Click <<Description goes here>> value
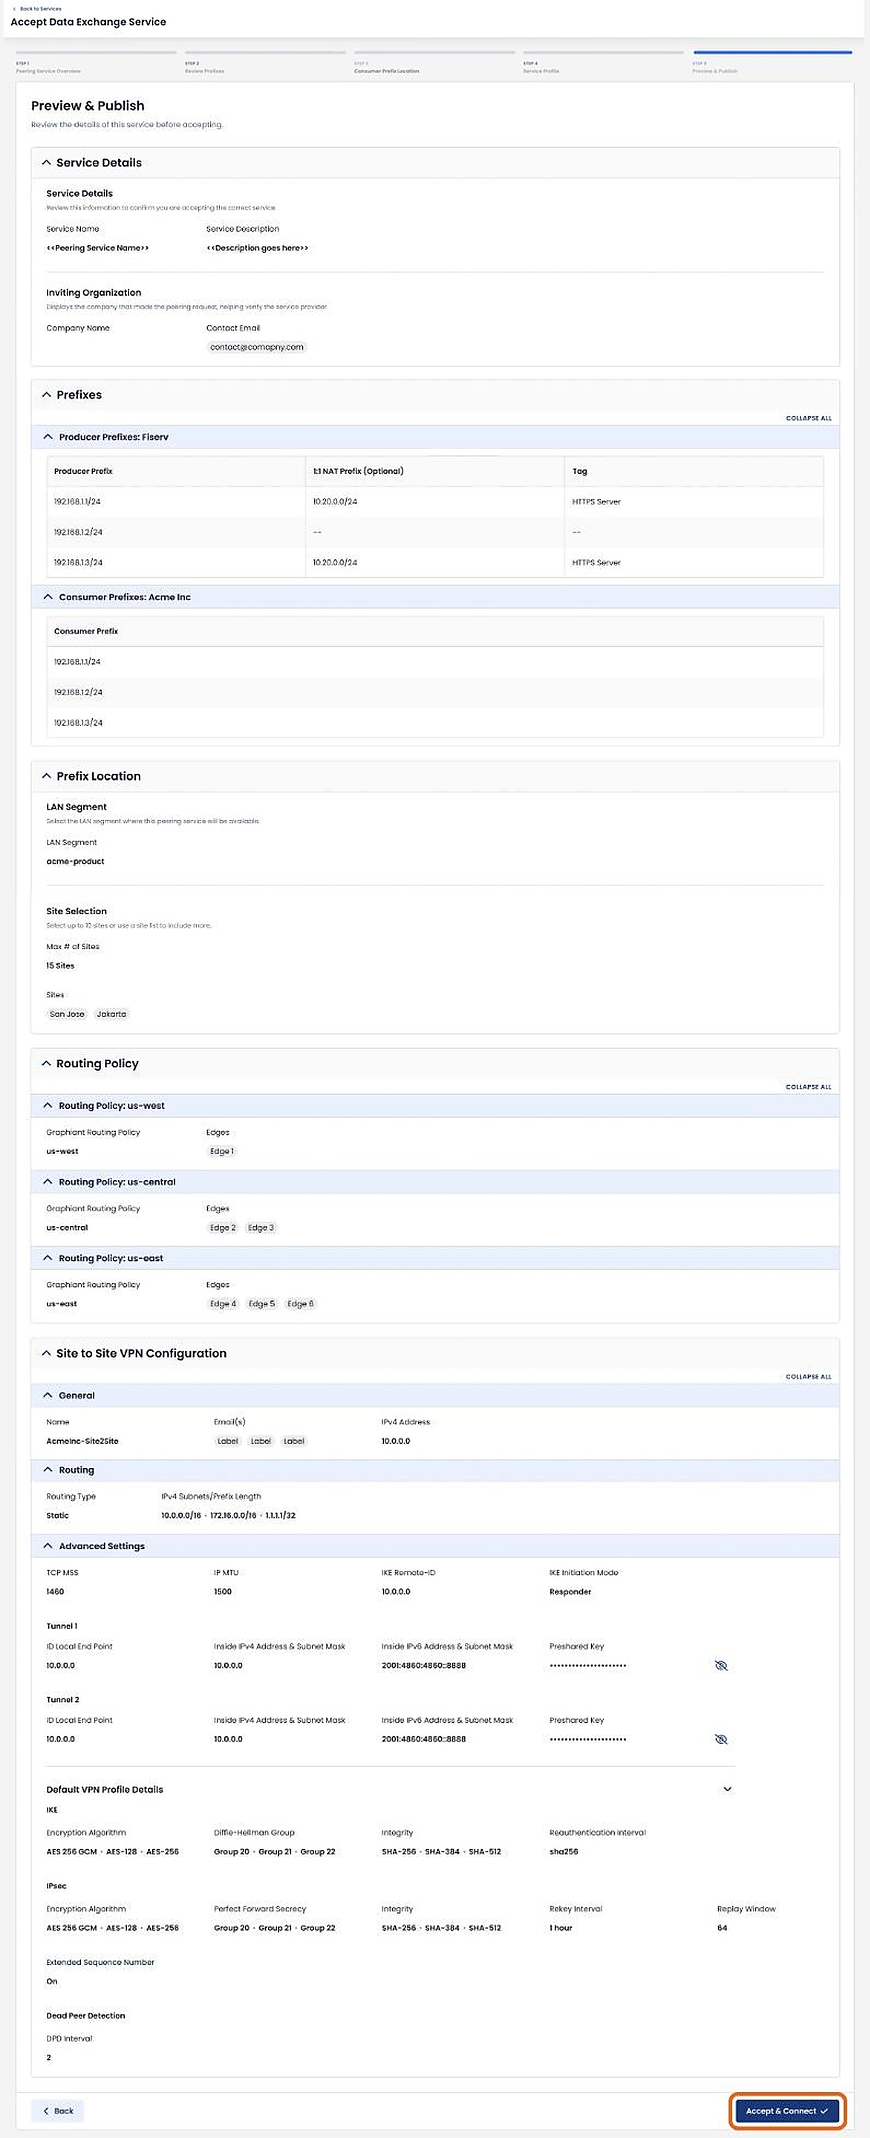 tap(257, 248)
